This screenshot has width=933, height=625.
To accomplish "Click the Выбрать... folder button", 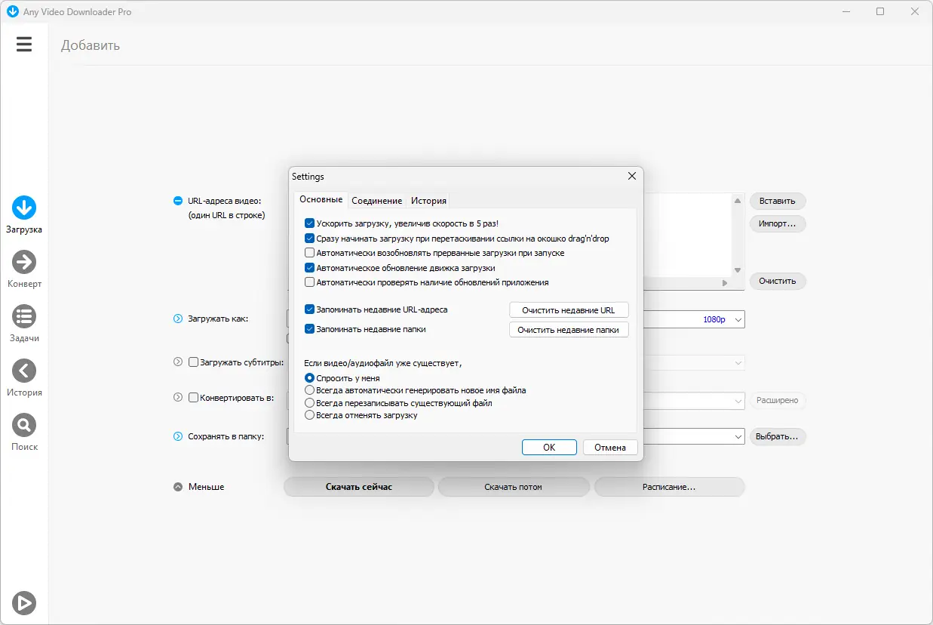I will [778, 436].
